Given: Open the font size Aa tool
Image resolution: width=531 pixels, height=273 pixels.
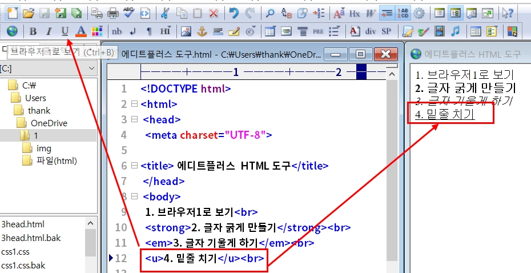Looking at the screenshot, I should [339, 13].
